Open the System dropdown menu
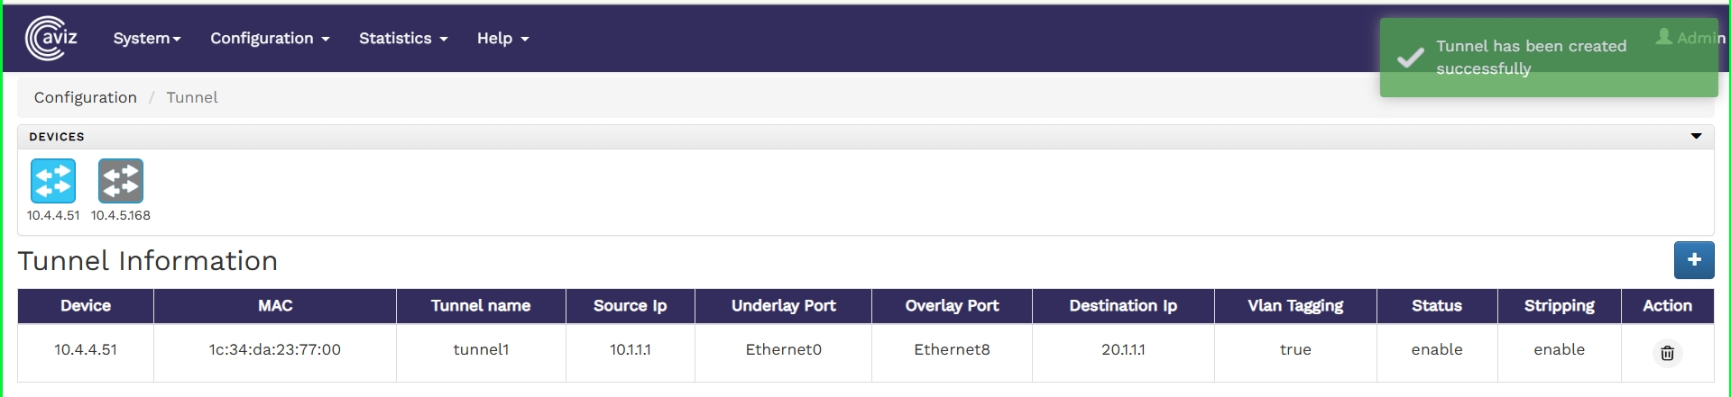This screenshot has height=397, width=1731. (147, 38)
